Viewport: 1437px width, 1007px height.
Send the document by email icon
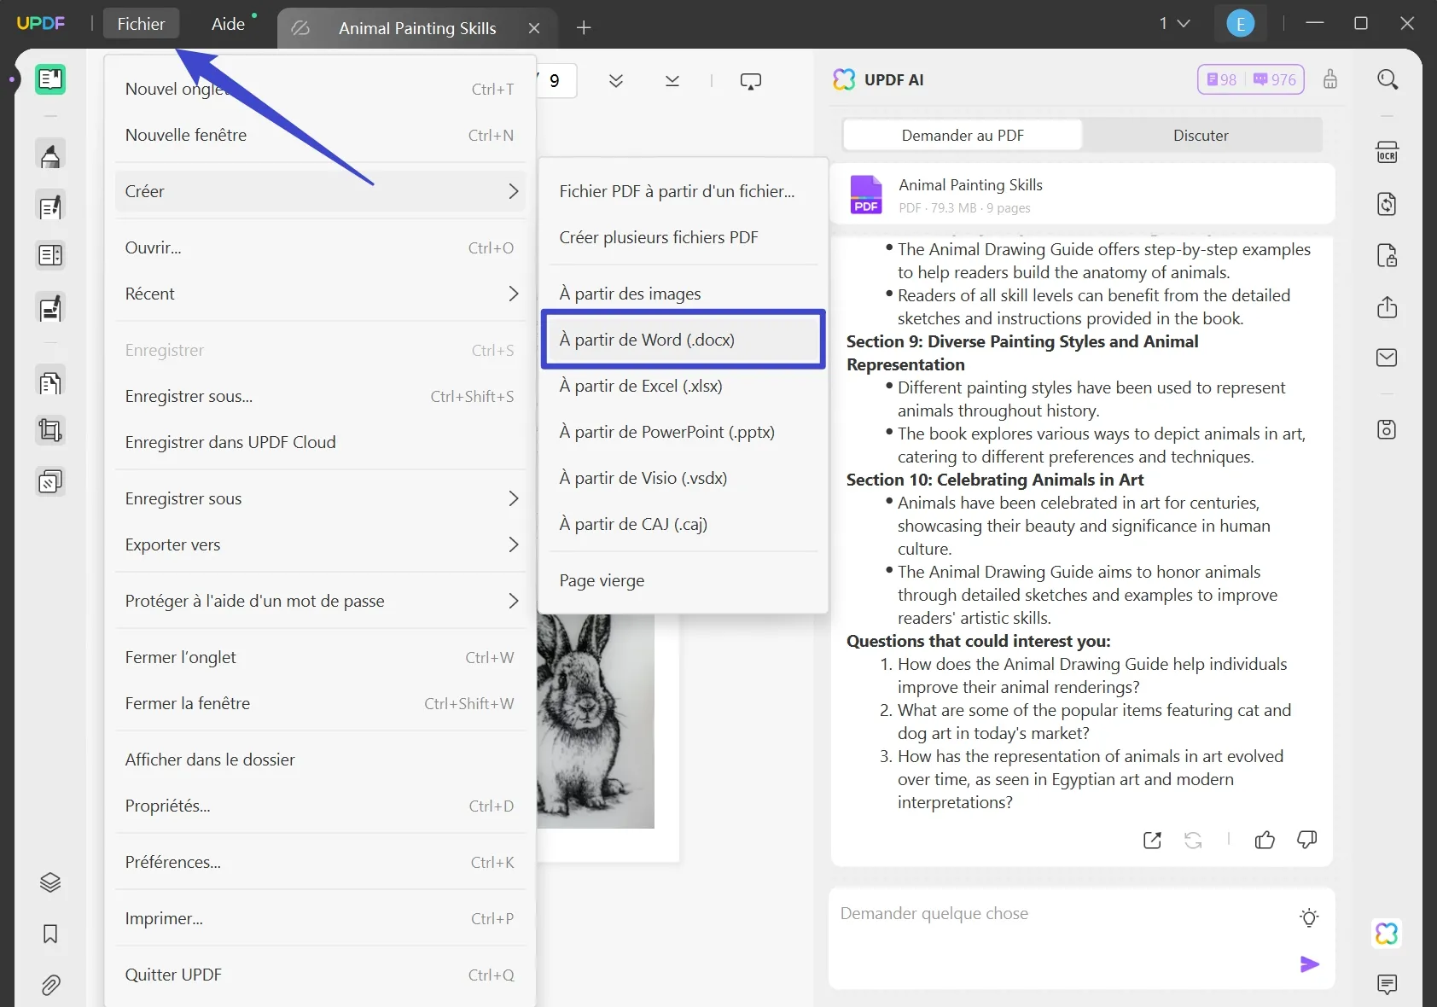coord(1388,358)
